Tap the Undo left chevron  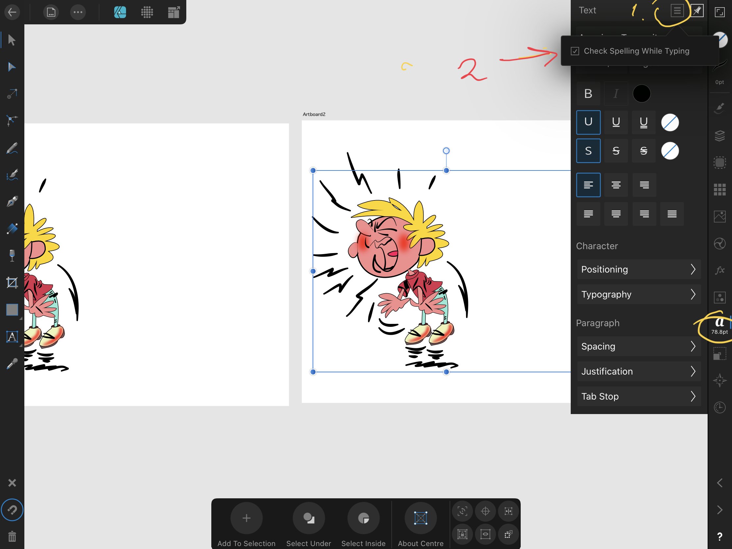point(720,483)
